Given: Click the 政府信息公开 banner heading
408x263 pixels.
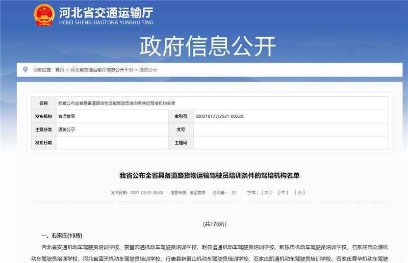Looking at the screenshot, I should pos(208,46).
